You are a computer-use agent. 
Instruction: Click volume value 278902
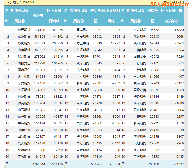point(39,57)
